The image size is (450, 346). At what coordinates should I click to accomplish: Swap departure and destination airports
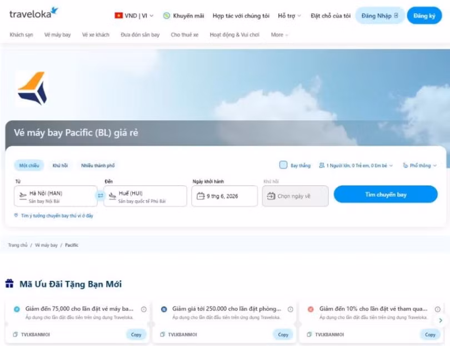pyautogui.click(x=101, y=196)
